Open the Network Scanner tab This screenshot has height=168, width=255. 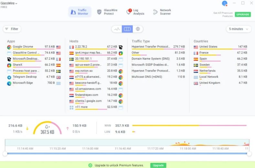click(x=162, y=12)
